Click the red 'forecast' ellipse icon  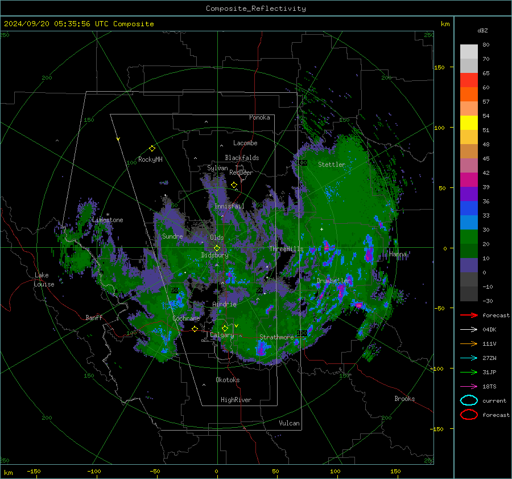(469, 415)
